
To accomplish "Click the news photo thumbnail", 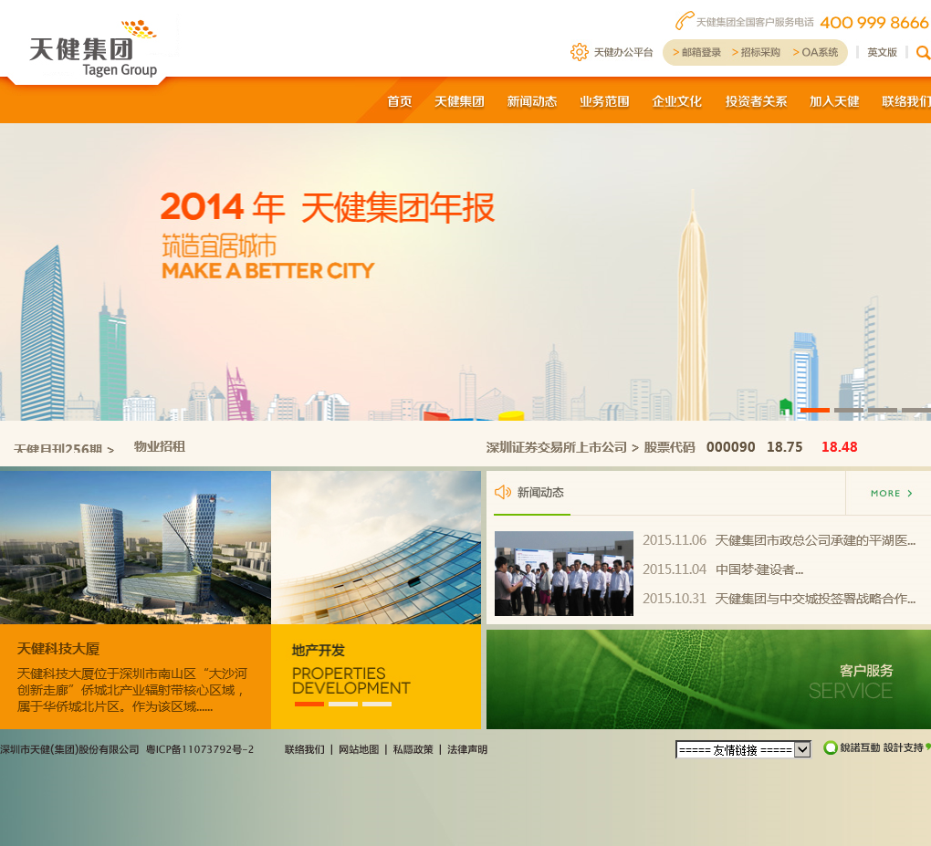I will pos(564,573).
